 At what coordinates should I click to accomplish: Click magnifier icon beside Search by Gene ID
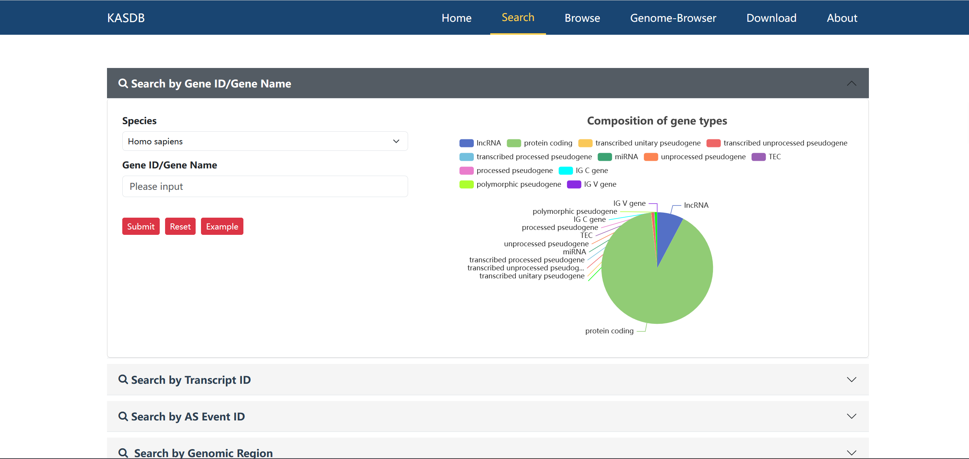click(123, 83)
